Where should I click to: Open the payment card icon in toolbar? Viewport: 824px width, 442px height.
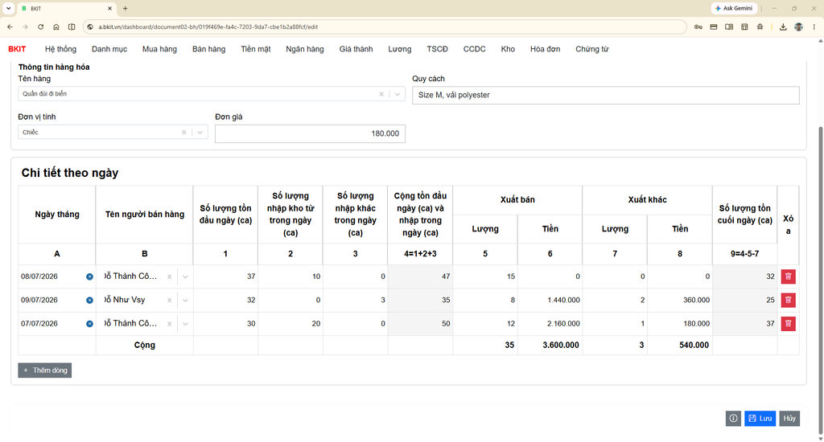pyautogui.click(x=714, y=27)
